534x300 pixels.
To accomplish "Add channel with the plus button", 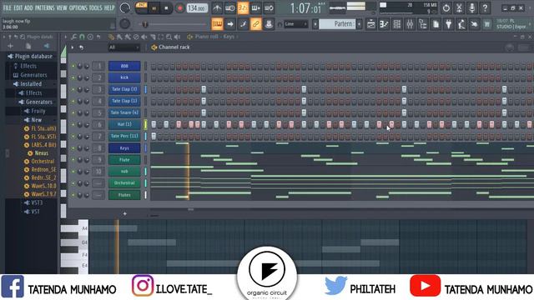I will 124,213.
